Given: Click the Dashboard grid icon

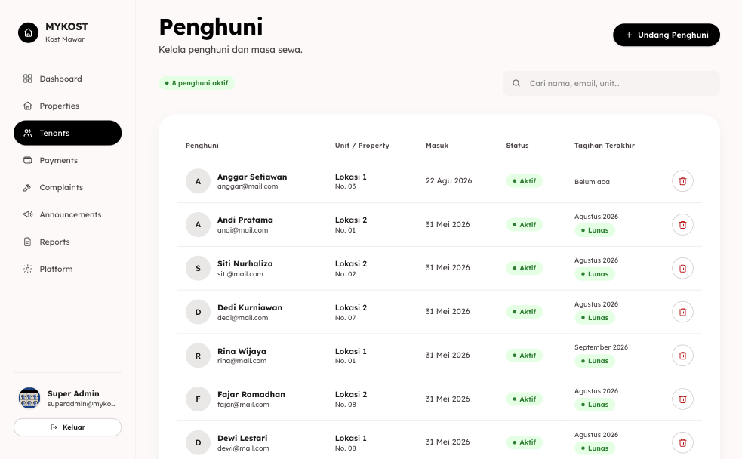Looking at the screenshot, I should (x=28, y=79).
